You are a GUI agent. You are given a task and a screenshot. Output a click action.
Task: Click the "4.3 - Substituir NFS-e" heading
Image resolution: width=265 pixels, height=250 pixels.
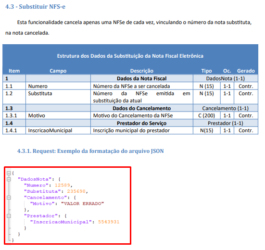click(35, 7)
